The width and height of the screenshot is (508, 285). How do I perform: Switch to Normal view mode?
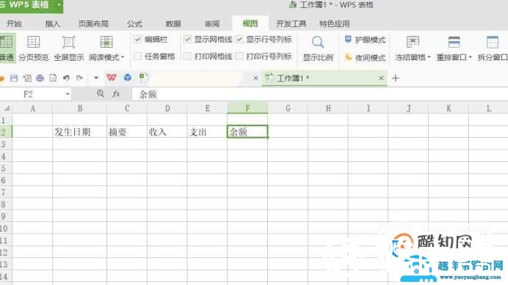pyautogui.click(x=7, y=48)
